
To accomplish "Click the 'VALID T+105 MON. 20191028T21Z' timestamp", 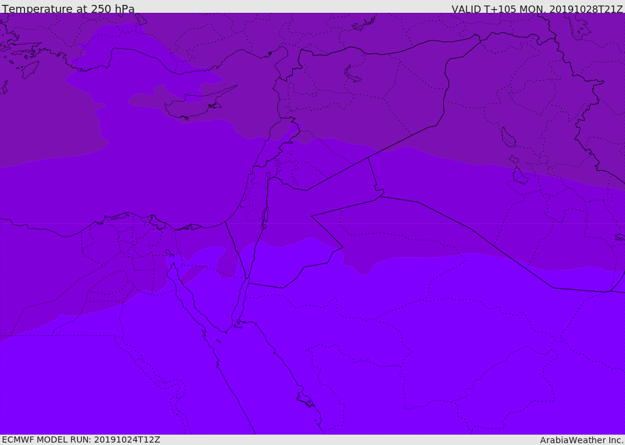I will (x=537, y=9).
